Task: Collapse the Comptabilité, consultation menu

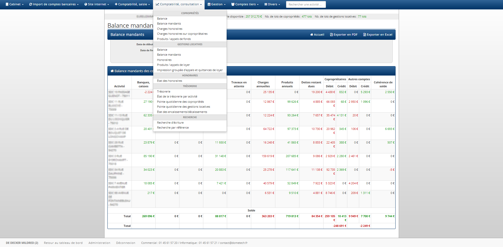Action: tap(179, 4)
